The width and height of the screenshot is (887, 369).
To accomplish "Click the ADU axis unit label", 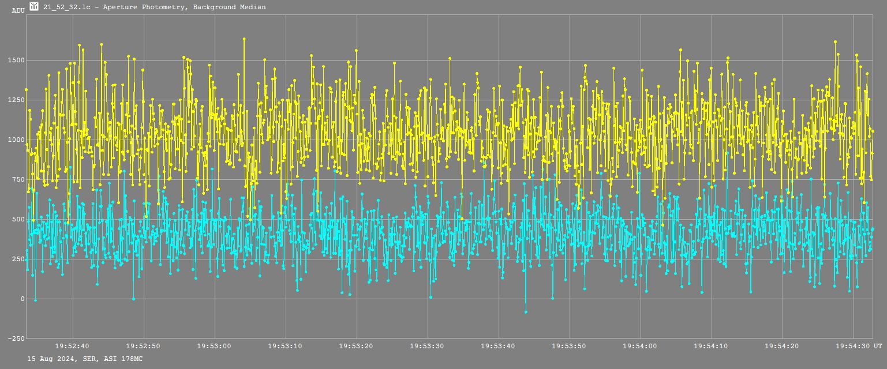I will click(x=18, y=10).
